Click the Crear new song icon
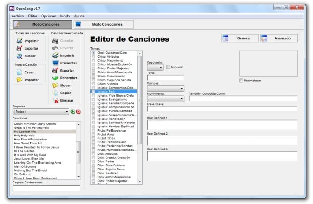 click(19, 72)
